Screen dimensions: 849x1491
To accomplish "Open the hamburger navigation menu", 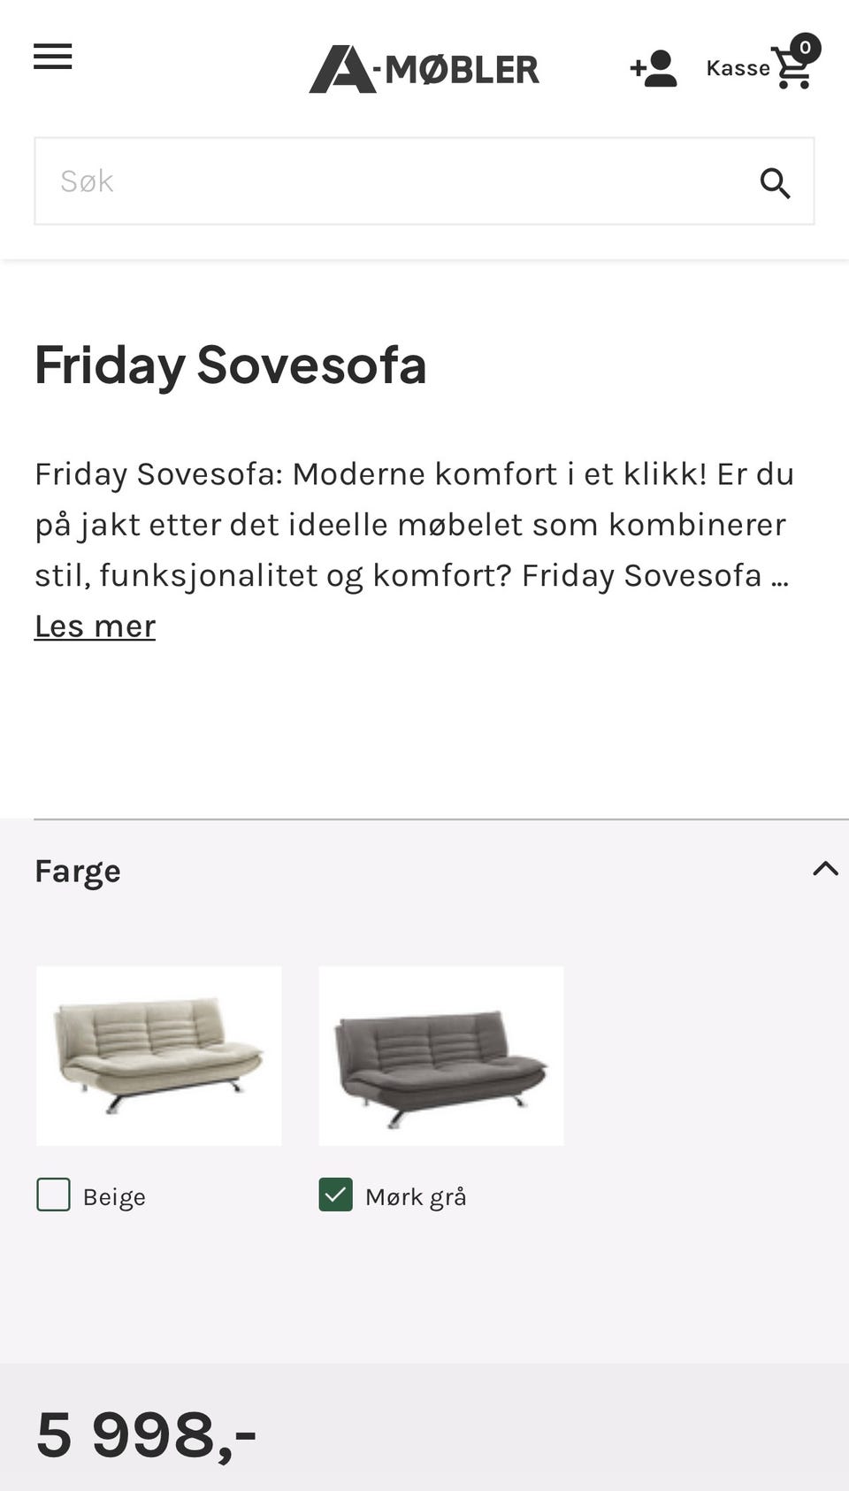I will [53, 58].
